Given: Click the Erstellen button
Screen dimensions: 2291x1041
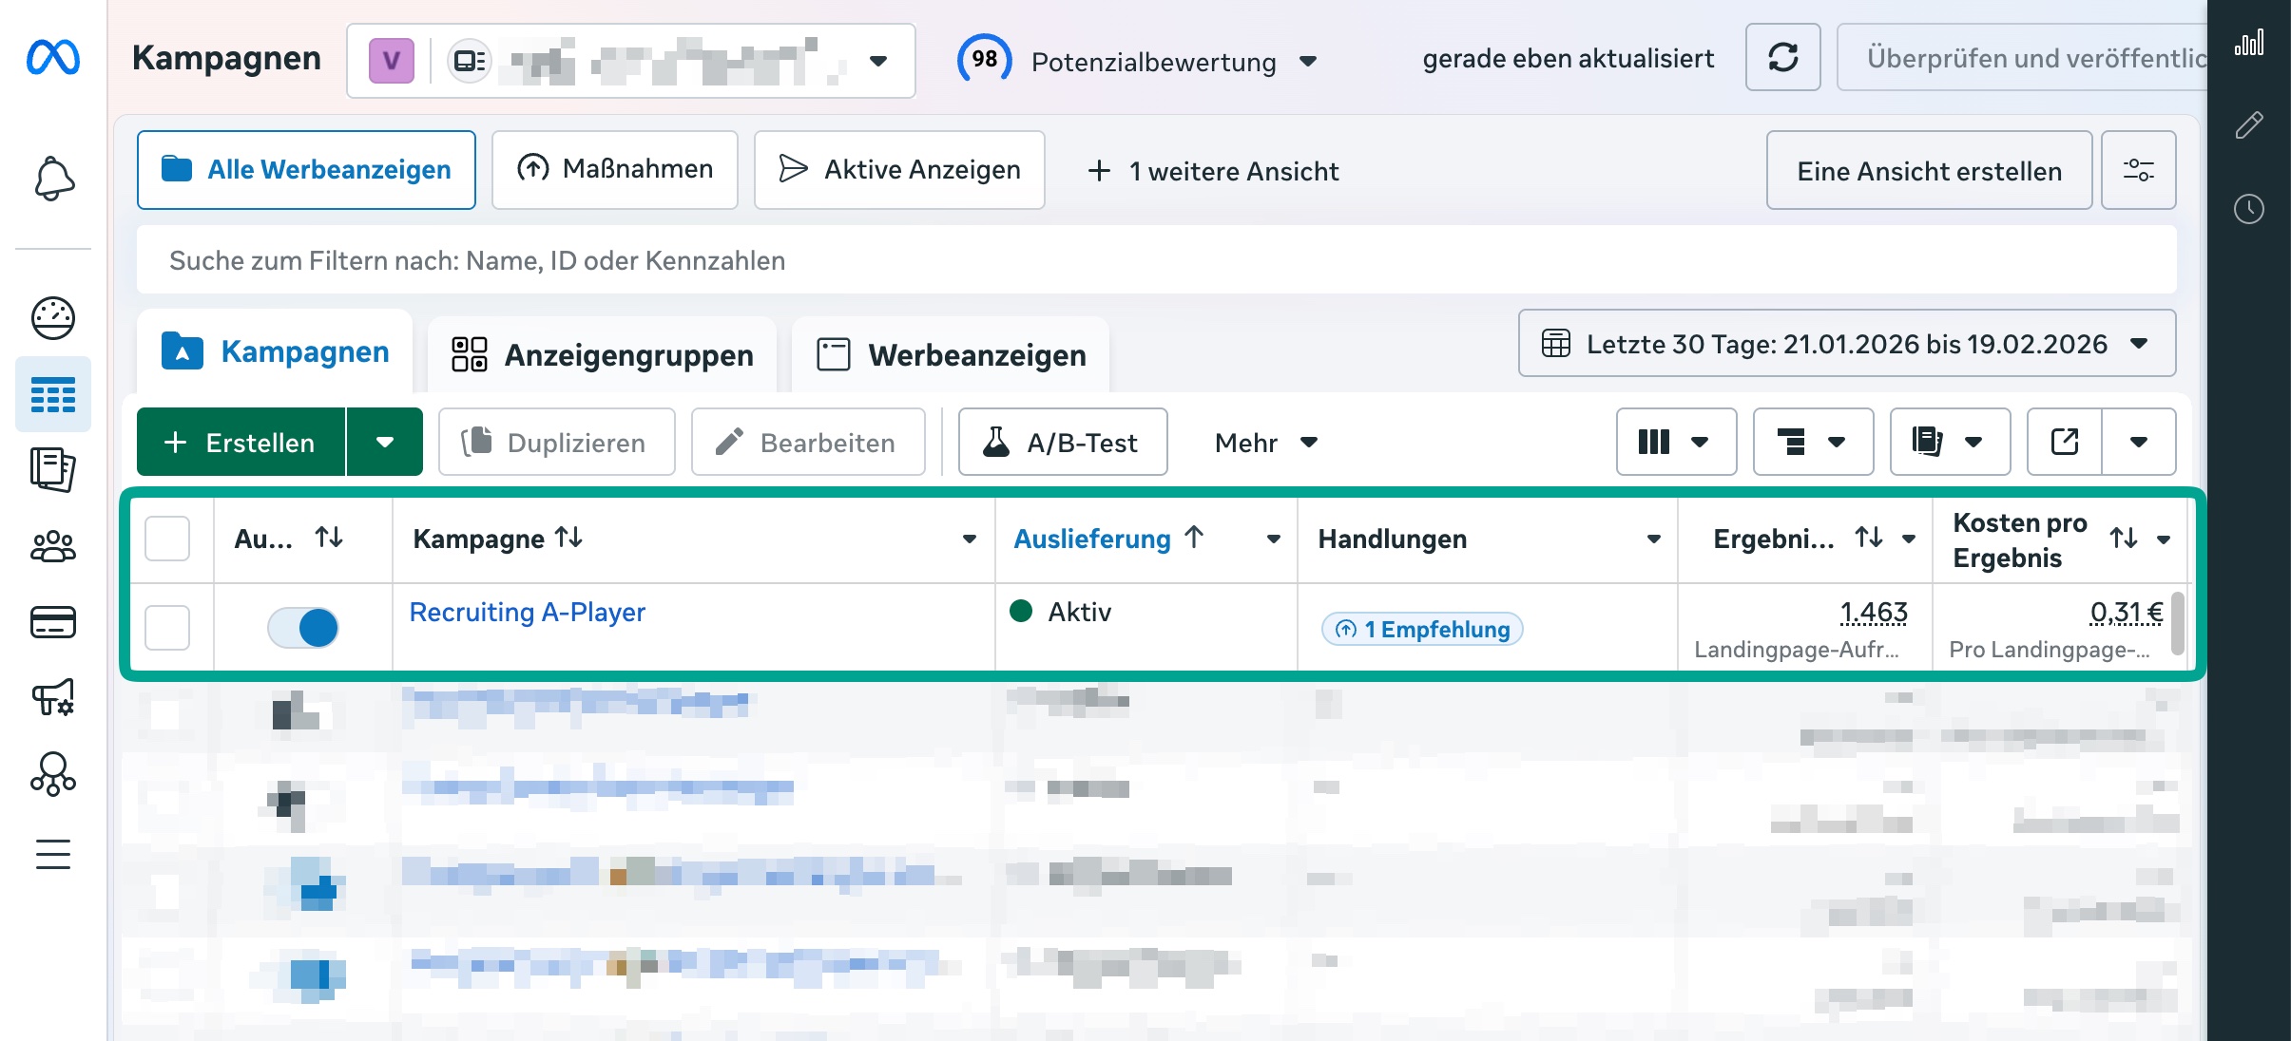Looking at the screenshot, I should click(x=241, y=443).
